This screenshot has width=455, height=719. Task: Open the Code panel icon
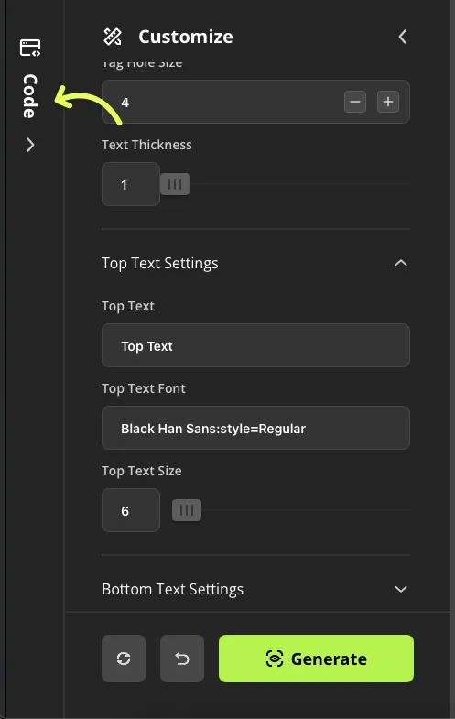point(30,48)
